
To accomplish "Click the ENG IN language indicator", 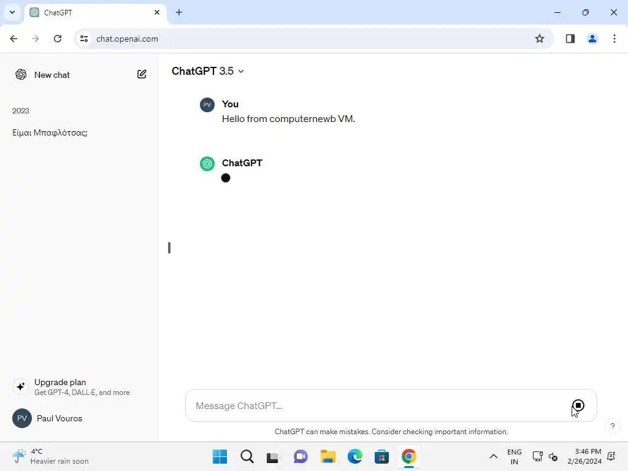I will tap(515, 456).
